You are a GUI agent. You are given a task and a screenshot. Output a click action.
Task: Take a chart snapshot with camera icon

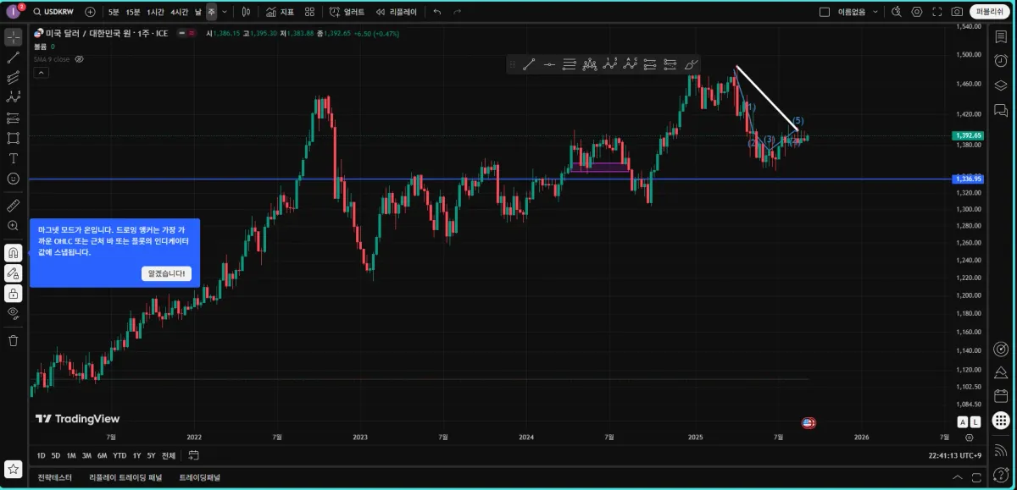click(957, 12)
